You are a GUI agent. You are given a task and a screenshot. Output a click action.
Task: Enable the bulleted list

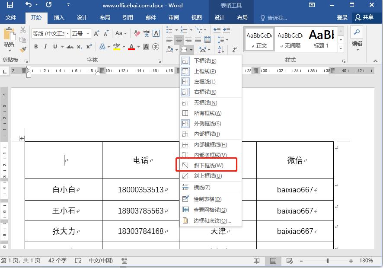pos(168,29)
